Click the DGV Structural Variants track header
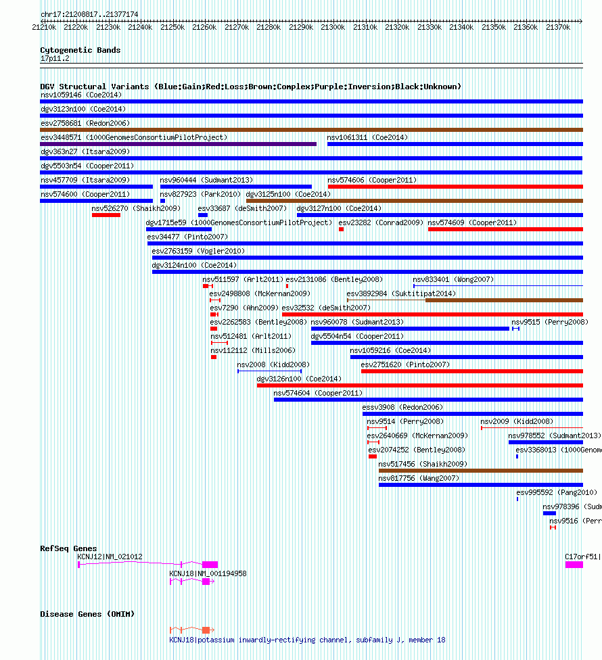602x660 pixels. point(250,87)
